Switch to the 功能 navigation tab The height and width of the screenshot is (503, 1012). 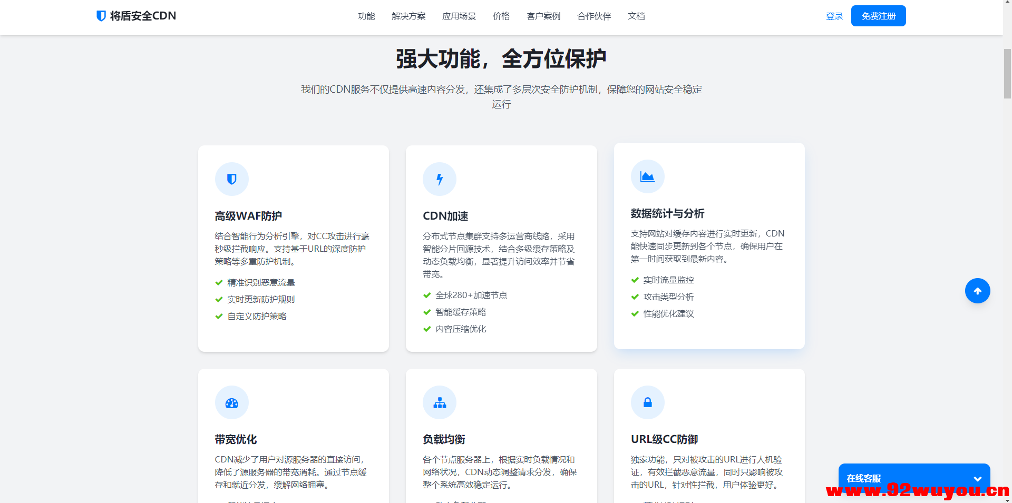tap(366, 16)
